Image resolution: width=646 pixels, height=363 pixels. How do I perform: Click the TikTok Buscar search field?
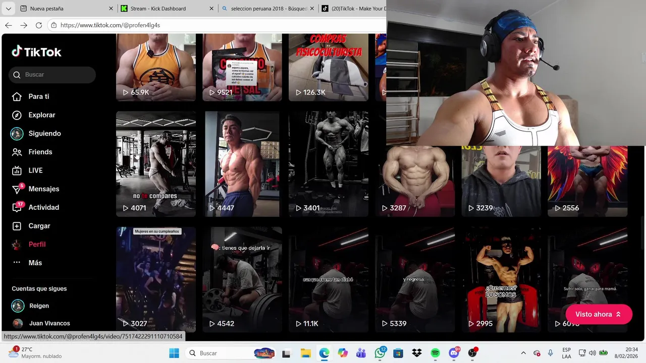tap(52, 75)
